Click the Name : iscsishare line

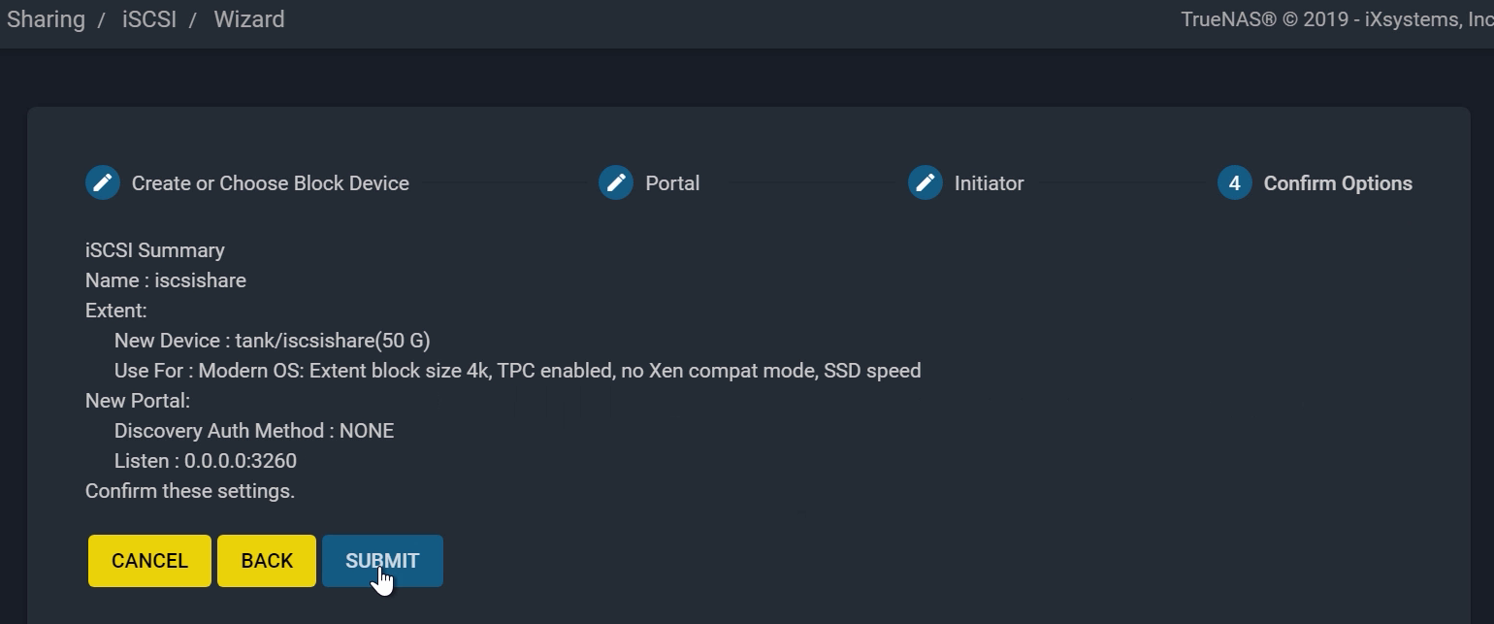[166, 280]
